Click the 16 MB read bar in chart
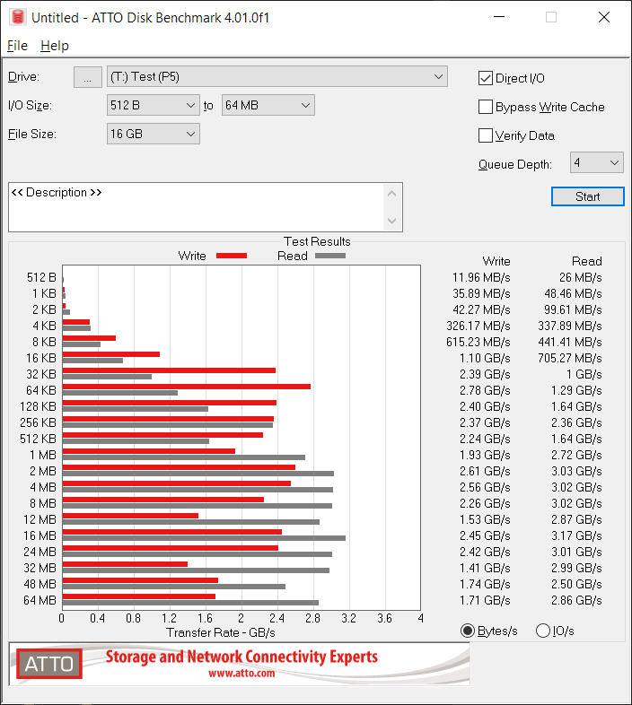This screenshot has width=632, height=705. coord(204,538)
